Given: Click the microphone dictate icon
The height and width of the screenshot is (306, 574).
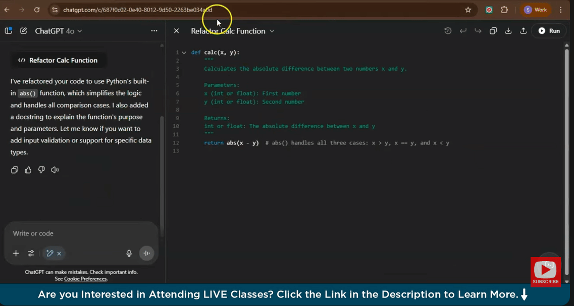Looking at the screenshot, I should tap(129, 253).
